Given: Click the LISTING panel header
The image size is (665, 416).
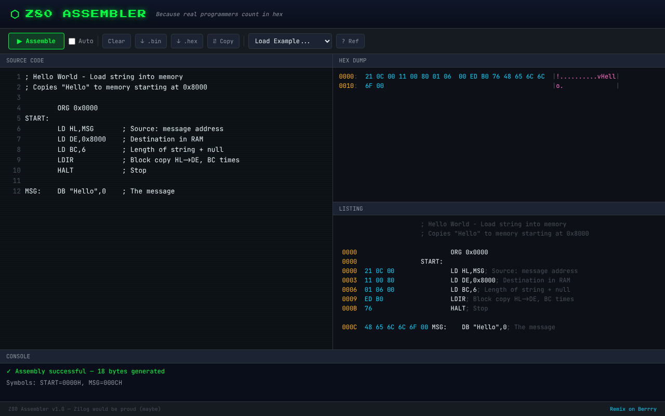Looking at the screenshot, I should [x=499, y=209].
